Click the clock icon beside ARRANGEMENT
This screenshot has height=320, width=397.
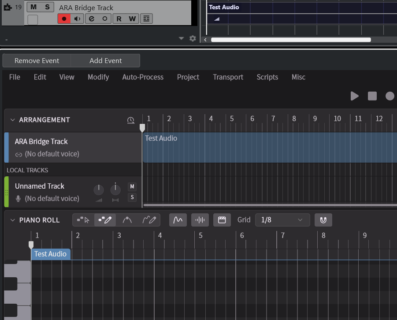point(131,120)
